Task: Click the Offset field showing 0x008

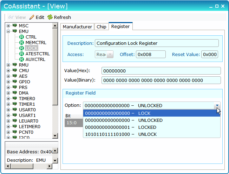Action: 151,54
